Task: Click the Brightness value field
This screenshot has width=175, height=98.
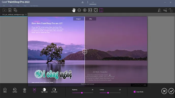Action: (92, 90)
